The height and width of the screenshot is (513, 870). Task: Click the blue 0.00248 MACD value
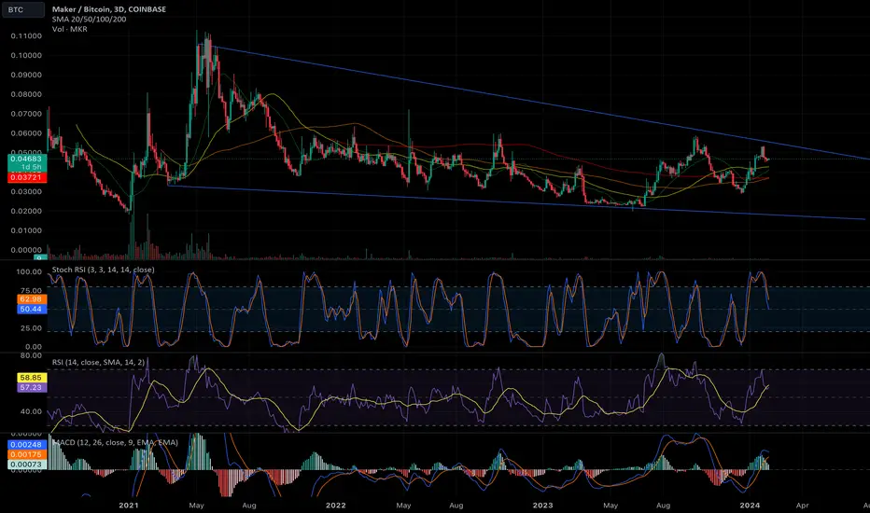26,445
